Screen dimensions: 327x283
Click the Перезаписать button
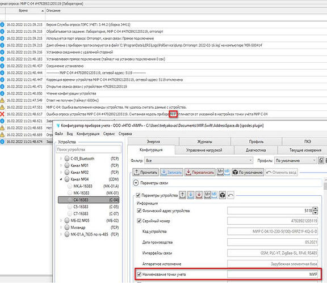200,172
